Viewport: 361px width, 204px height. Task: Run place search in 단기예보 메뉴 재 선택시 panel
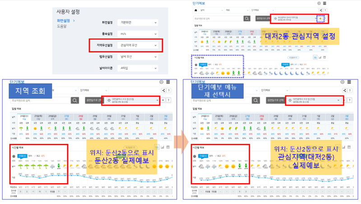tap(256, 100)
